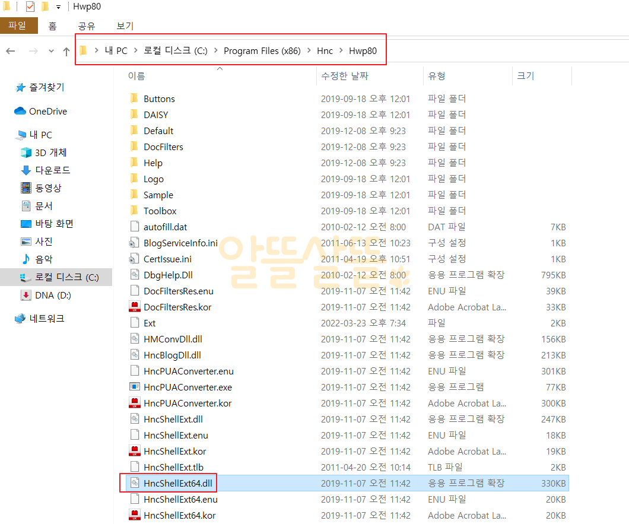Select the DocFilters folder icon
The image size is (629, 524).
click(x=134, y=147)
